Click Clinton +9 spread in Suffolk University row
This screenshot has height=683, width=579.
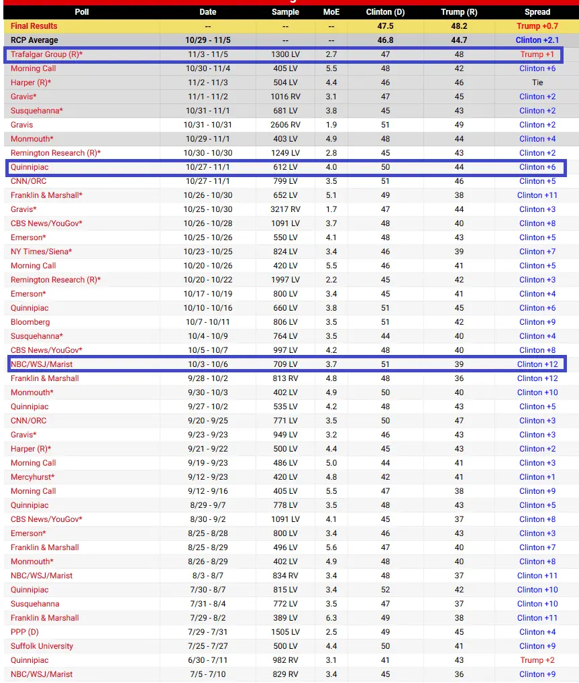tap(537, 646)
